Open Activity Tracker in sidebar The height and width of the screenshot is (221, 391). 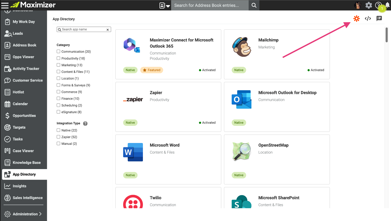[24, 69]
